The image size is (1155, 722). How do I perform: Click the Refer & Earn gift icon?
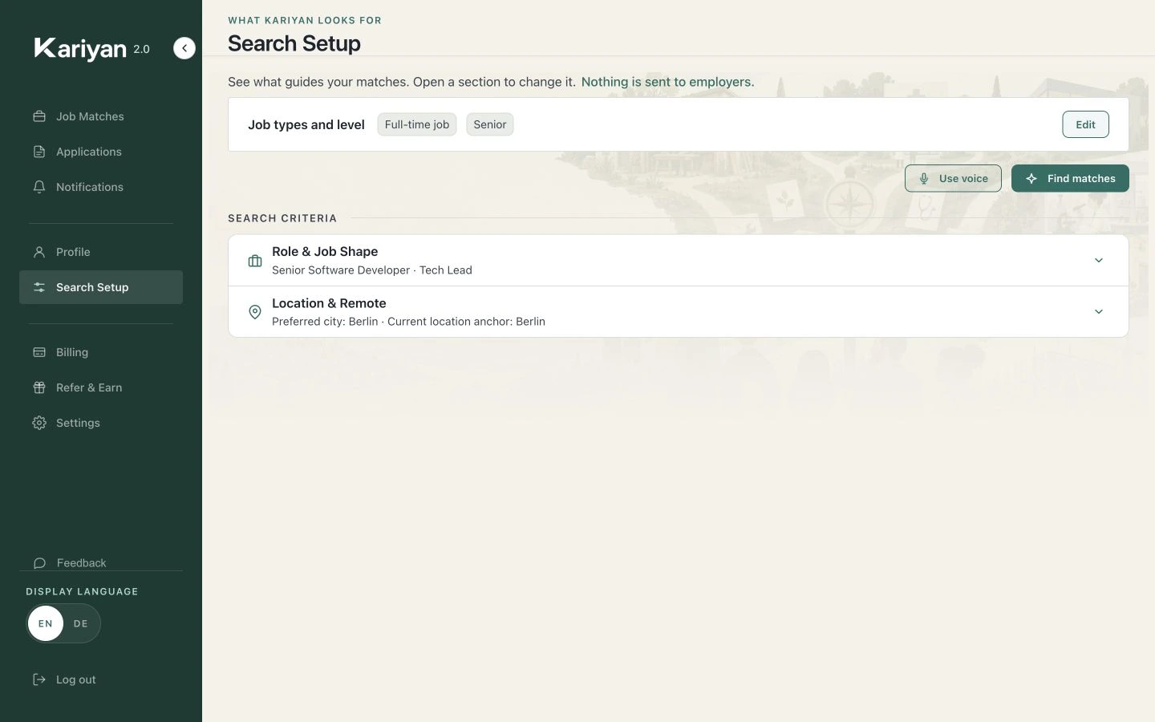click(x=39, y=387)
